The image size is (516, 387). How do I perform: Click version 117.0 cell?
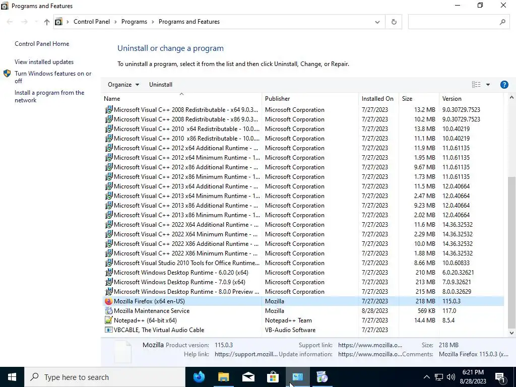click(449, 310)
